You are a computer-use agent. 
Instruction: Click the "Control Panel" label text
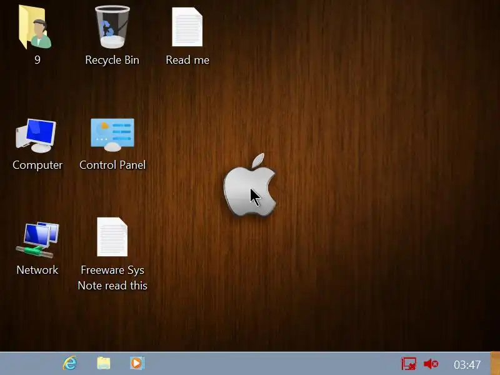pyautogui.click(x=112, y=165)
